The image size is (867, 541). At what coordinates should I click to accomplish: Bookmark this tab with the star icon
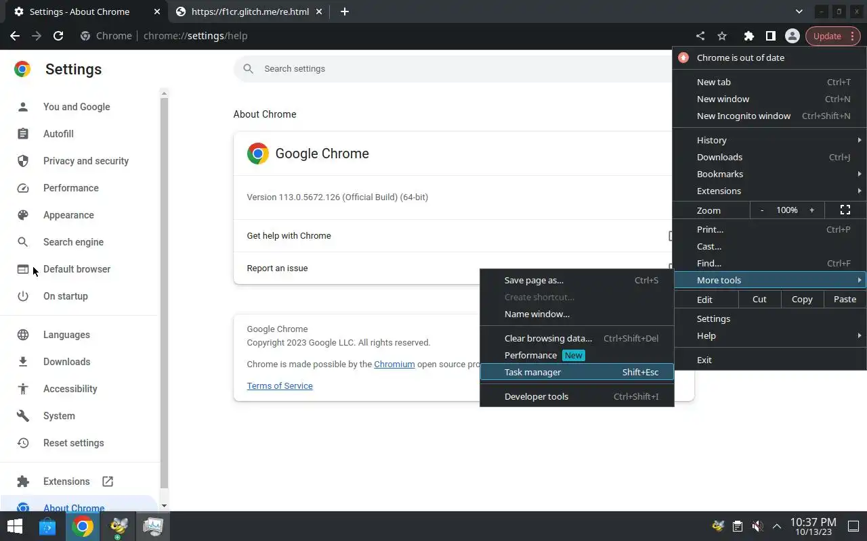722,36
